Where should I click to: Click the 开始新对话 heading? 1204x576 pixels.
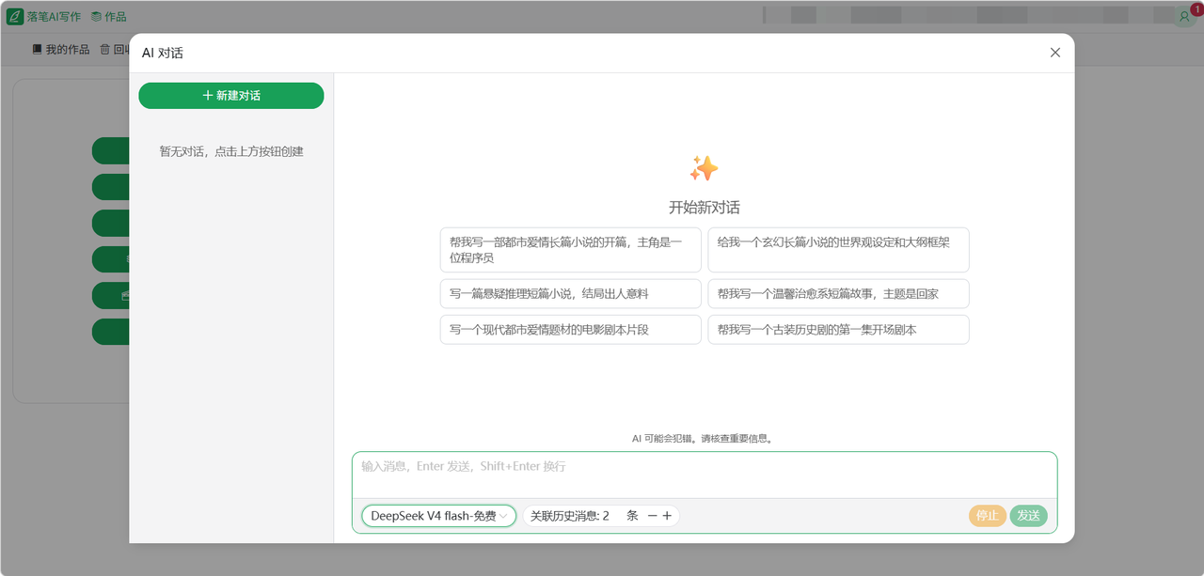705,208
